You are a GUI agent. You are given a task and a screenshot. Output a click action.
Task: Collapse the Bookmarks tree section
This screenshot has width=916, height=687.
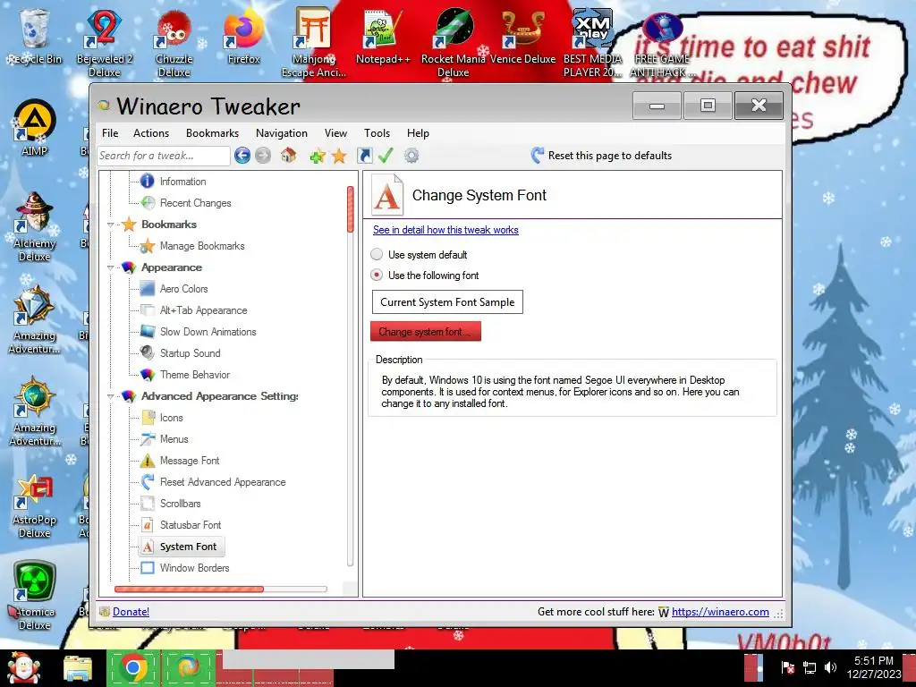click(110, 225)
